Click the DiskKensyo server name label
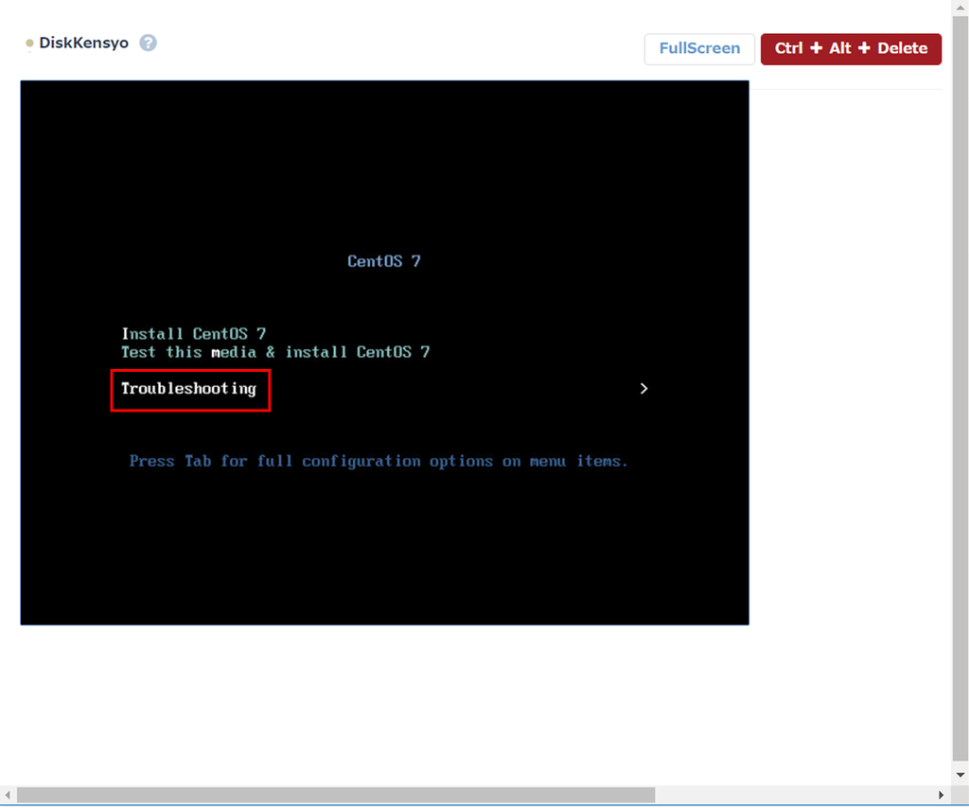Image resolution: width=969 pixels, height=809 pixels. click(83, 43)
